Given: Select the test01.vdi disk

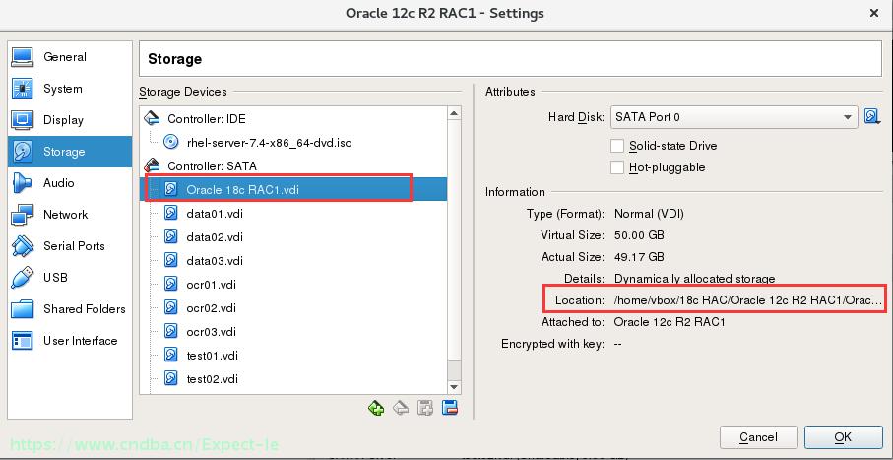Looking at the screenshot, I should click(x=293, y=356).
